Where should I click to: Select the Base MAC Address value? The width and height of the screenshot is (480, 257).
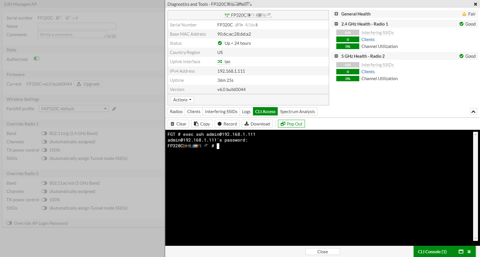pyautogui.click(x=234, y=34)
